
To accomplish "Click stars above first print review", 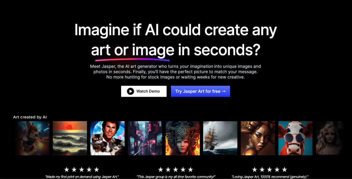I will click(x=82, y=170).
